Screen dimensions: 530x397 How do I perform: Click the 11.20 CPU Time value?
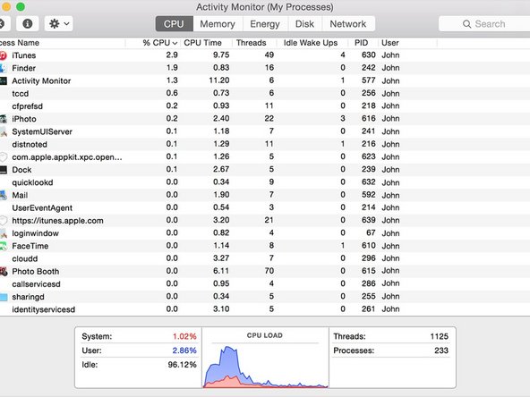click(x=219, y=80)
